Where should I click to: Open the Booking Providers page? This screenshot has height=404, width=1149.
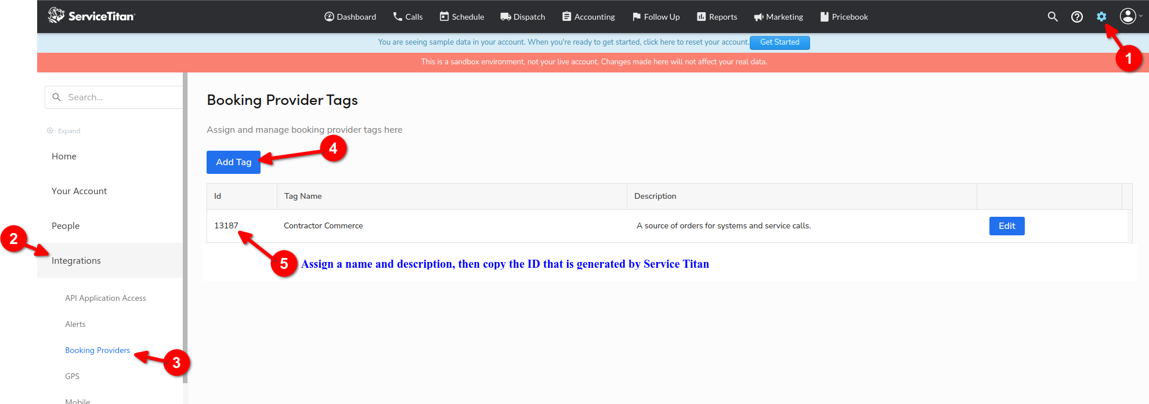[x=97, y=350]
